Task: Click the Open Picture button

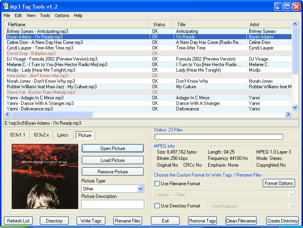Action: tap(113, 148)
